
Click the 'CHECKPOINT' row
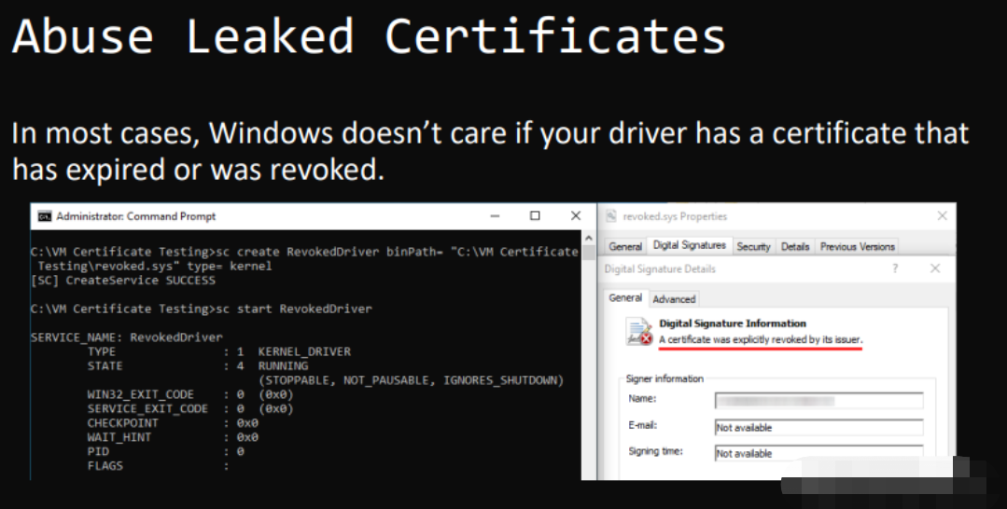pyautogui.click(x=173, y=423)
